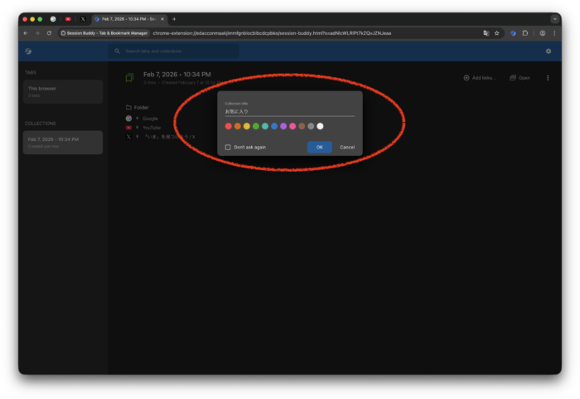Expand the Google link entry arrow

[x=137, y=119]
